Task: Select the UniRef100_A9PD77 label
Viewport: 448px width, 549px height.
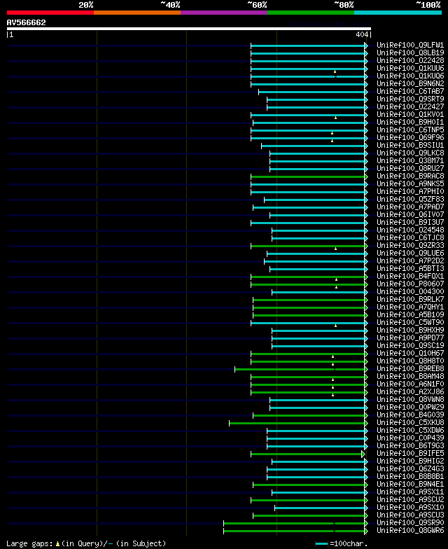Action: (410, 338)
